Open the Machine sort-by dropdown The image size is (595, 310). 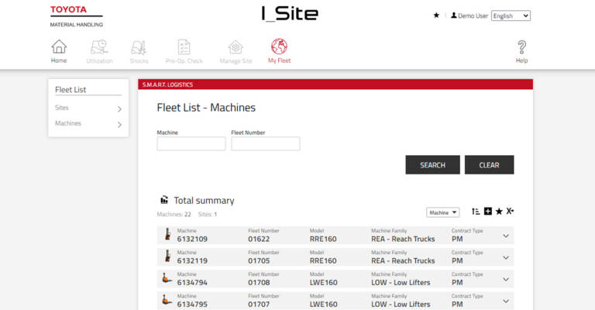[x=443, y=212]
